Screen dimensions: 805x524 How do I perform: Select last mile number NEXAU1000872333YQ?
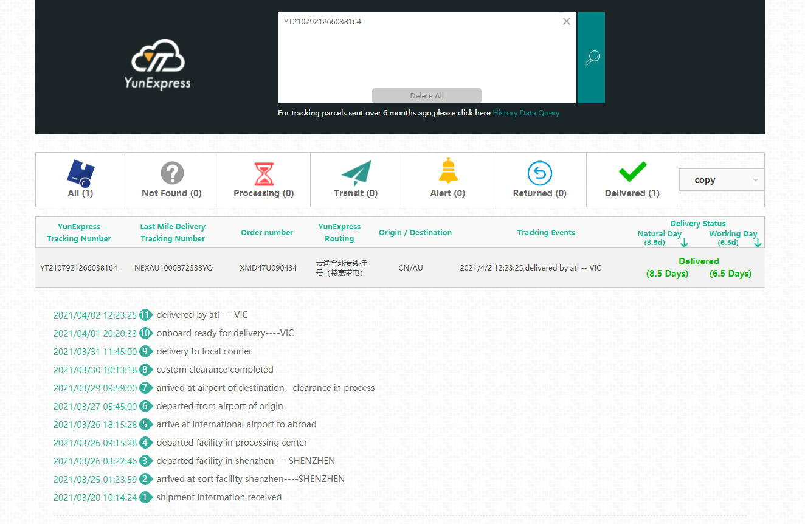[x=173, y=268]
